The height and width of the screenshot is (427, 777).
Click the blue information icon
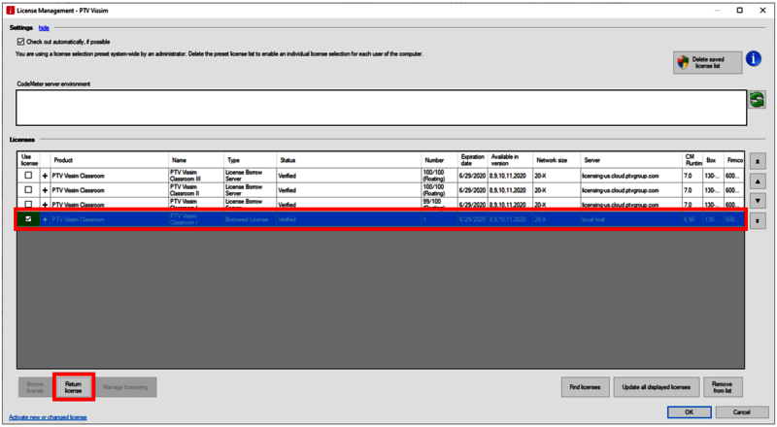[754, 60]
